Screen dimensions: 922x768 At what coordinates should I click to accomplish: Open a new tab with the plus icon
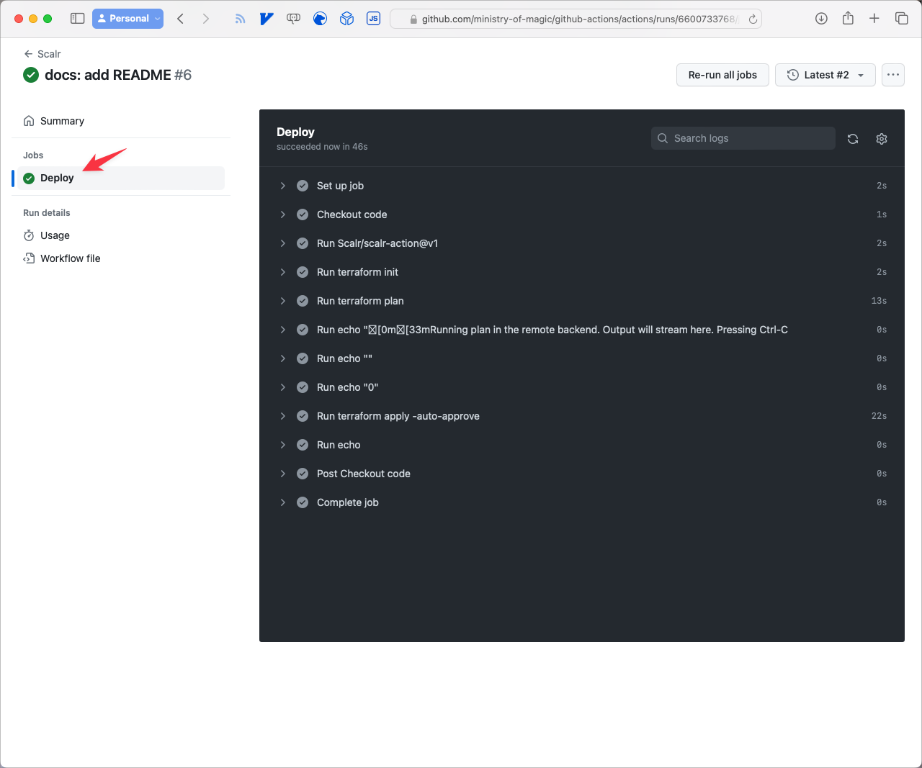point(874,19)
